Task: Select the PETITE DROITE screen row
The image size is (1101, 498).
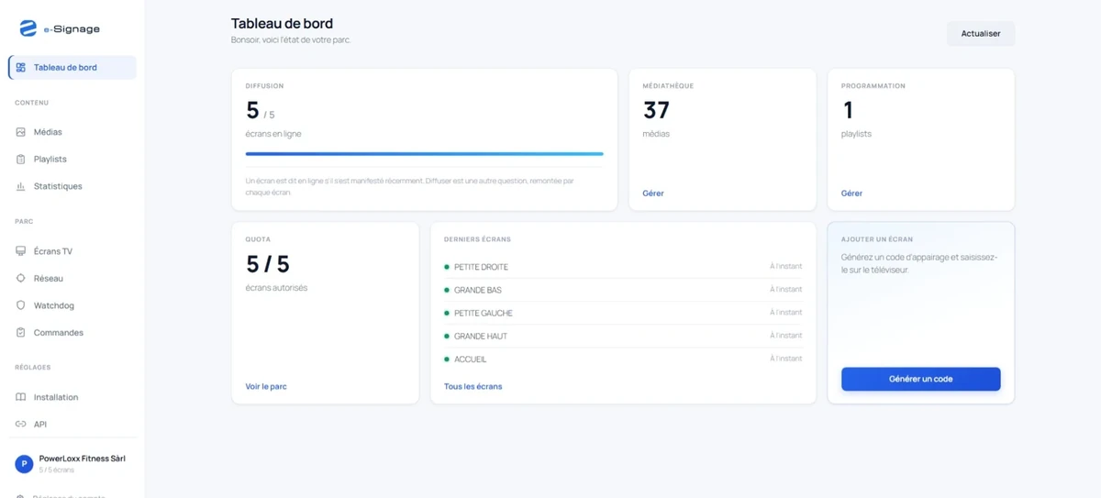Action: (623, 267)
